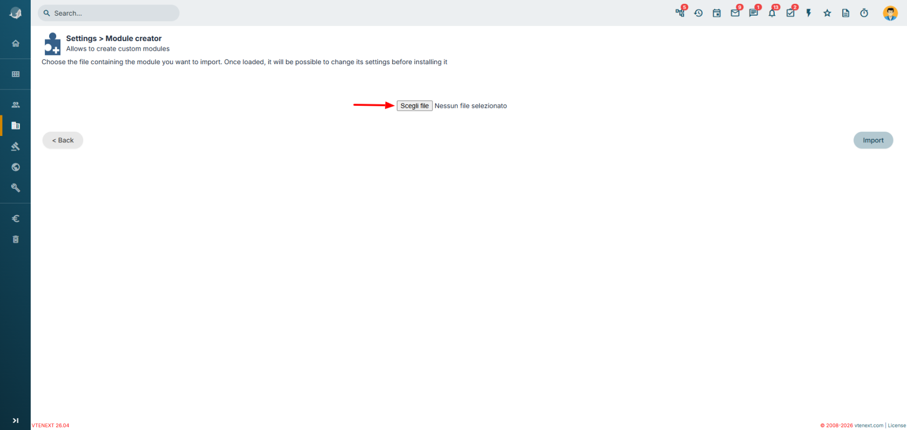Open the mail icon with badge 9
The width and height of the screenshot is (907, 430).
pyautogui.click(x=735, y=12)
